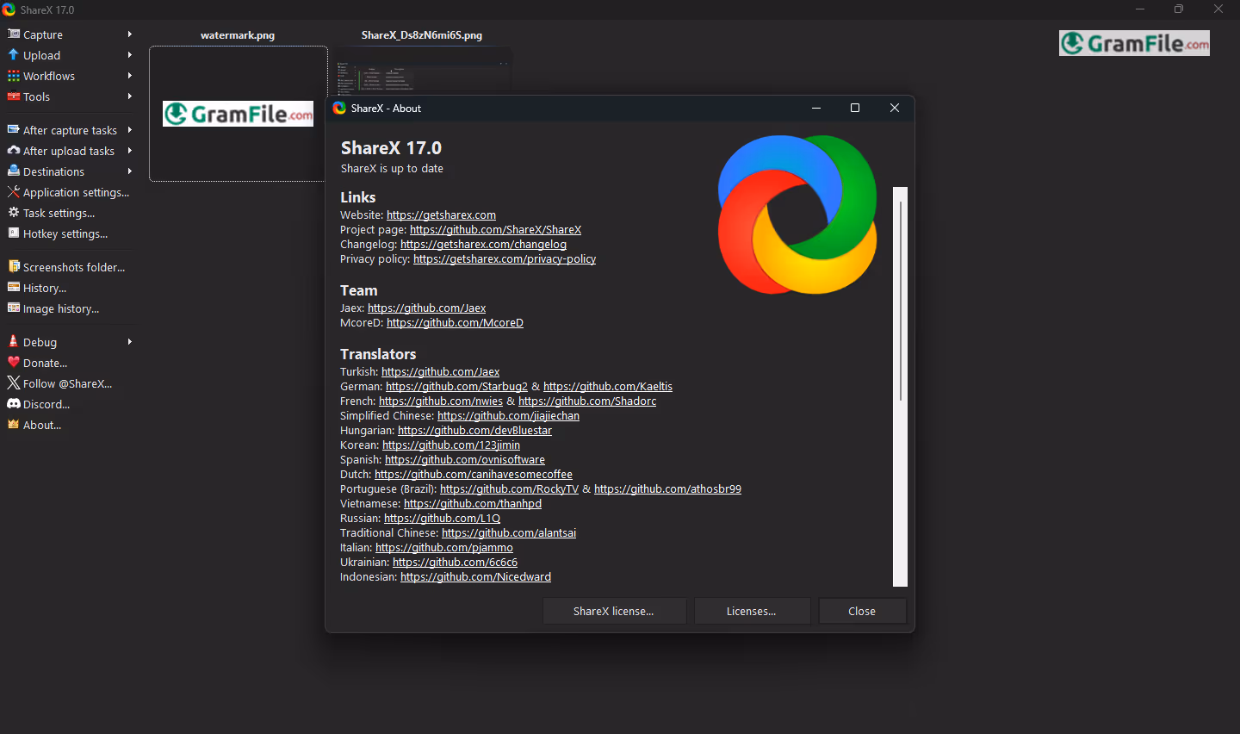This screenshot has width=1240, height=734.
Task: Click the large ShareX logo in About
Action: pyautogui.click(x=797, y=215)
